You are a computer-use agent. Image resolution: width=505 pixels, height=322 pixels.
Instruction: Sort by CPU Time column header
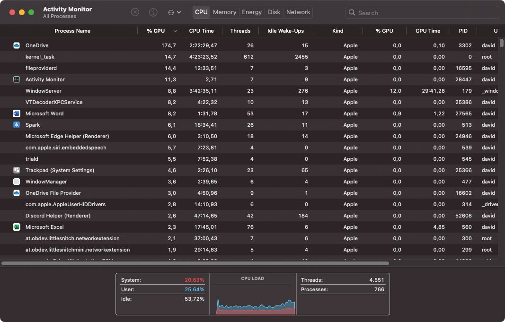pyautogui.click(x=201, y=31)
